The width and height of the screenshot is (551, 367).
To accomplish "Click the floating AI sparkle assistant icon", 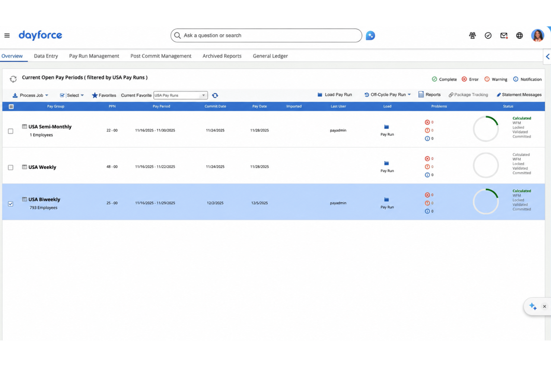I will pos(533,306).
